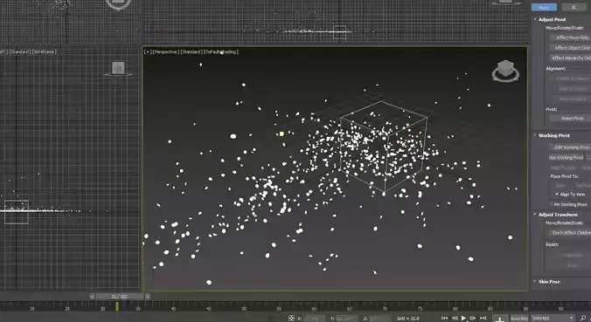Image resolution: width=591 pixels, height=322 pixels.
Task: Open the Standard menu in Perspective viewport
Action: 191,51
